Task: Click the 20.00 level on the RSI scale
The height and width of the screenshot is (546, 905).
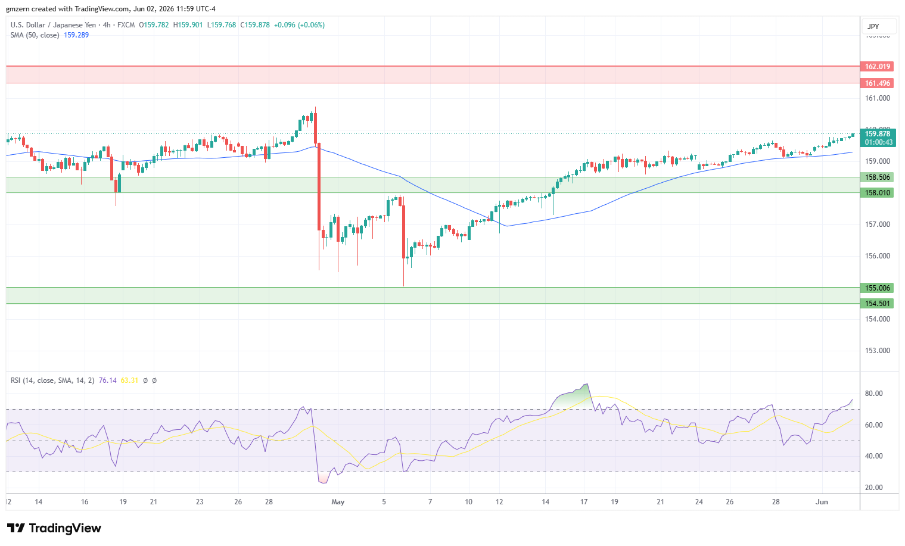Action: coord(873,488)
